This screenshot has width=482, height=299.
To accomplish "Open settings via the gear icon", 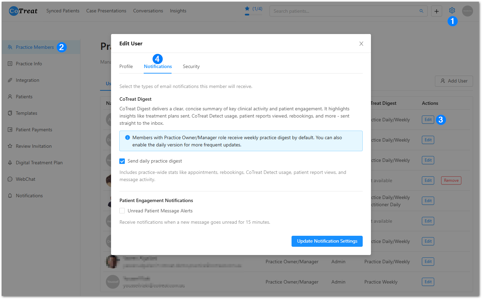I will (x=452, y=11).
